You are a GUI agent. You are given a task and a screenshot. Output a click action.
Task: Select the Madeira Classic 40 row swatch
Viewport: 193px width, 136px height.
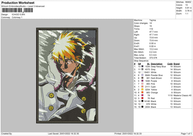(142, 95)
